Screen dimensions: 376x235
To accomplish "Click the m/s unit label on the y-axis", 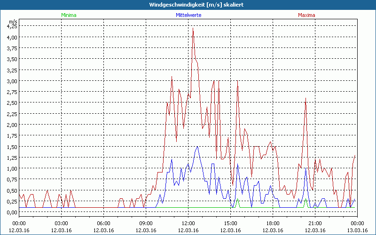I will tap(13, 22).
